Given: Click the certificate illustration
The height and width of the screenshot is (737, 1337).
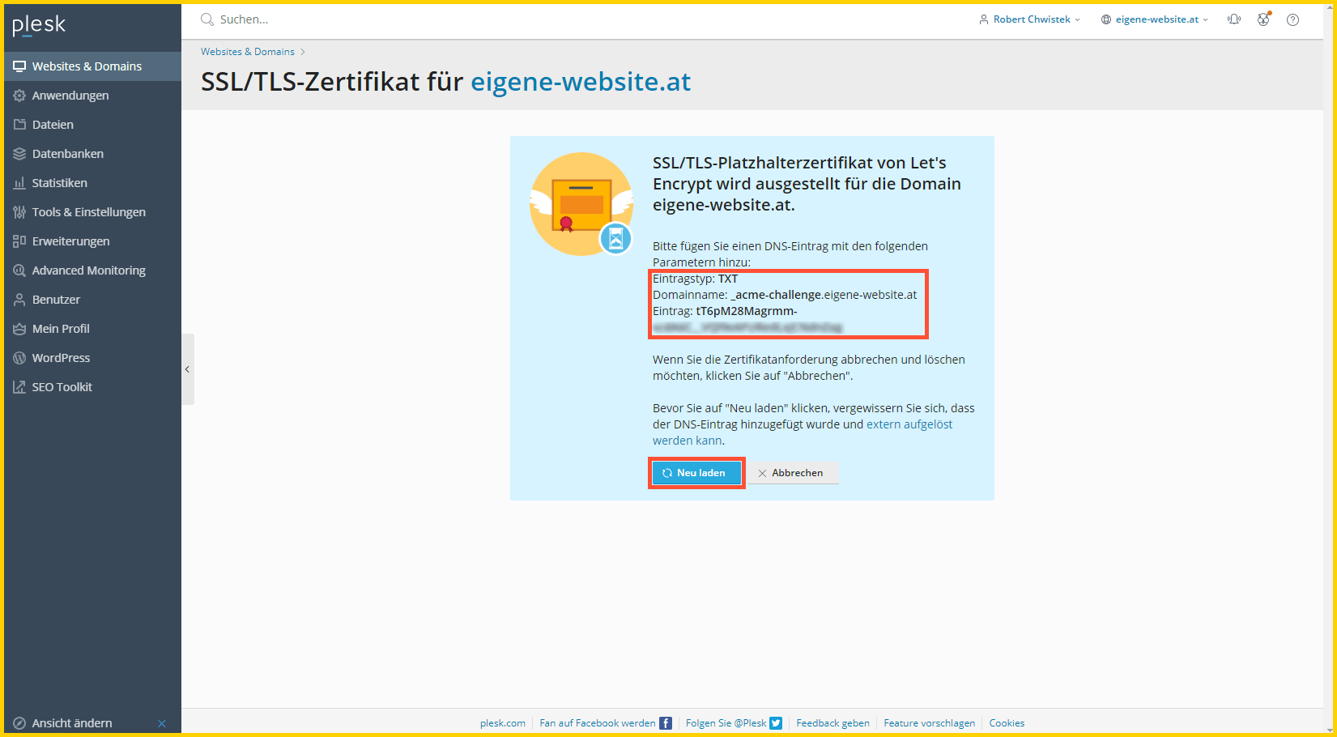Looking at the screenshot, I should coord(581,204).
